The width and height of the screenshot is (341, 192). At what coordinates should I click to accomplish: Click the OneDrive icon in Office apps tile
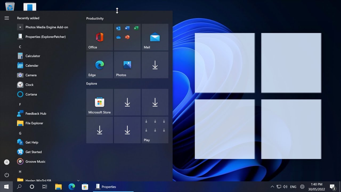[x=119, y=37]
